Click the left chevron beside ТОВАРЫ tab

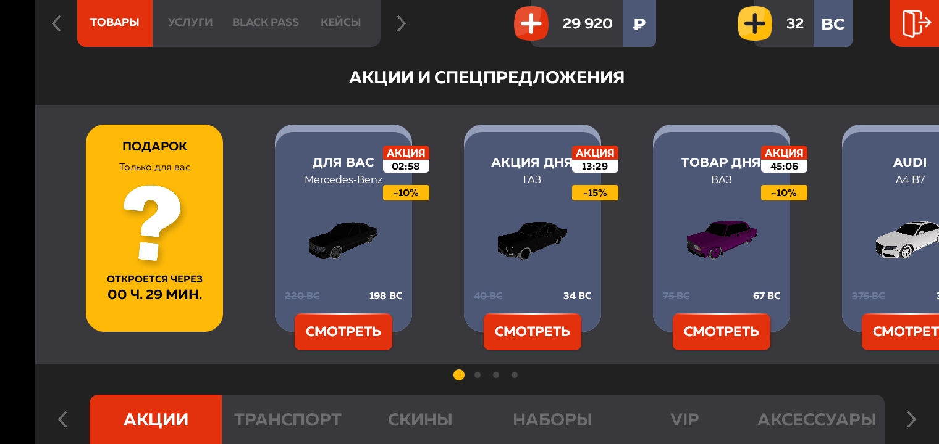(56, 23)
